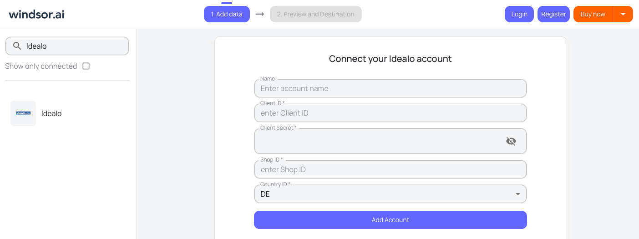Screen dimensions: 639x239
Task: Go to the Add data step
Action: 227,14
